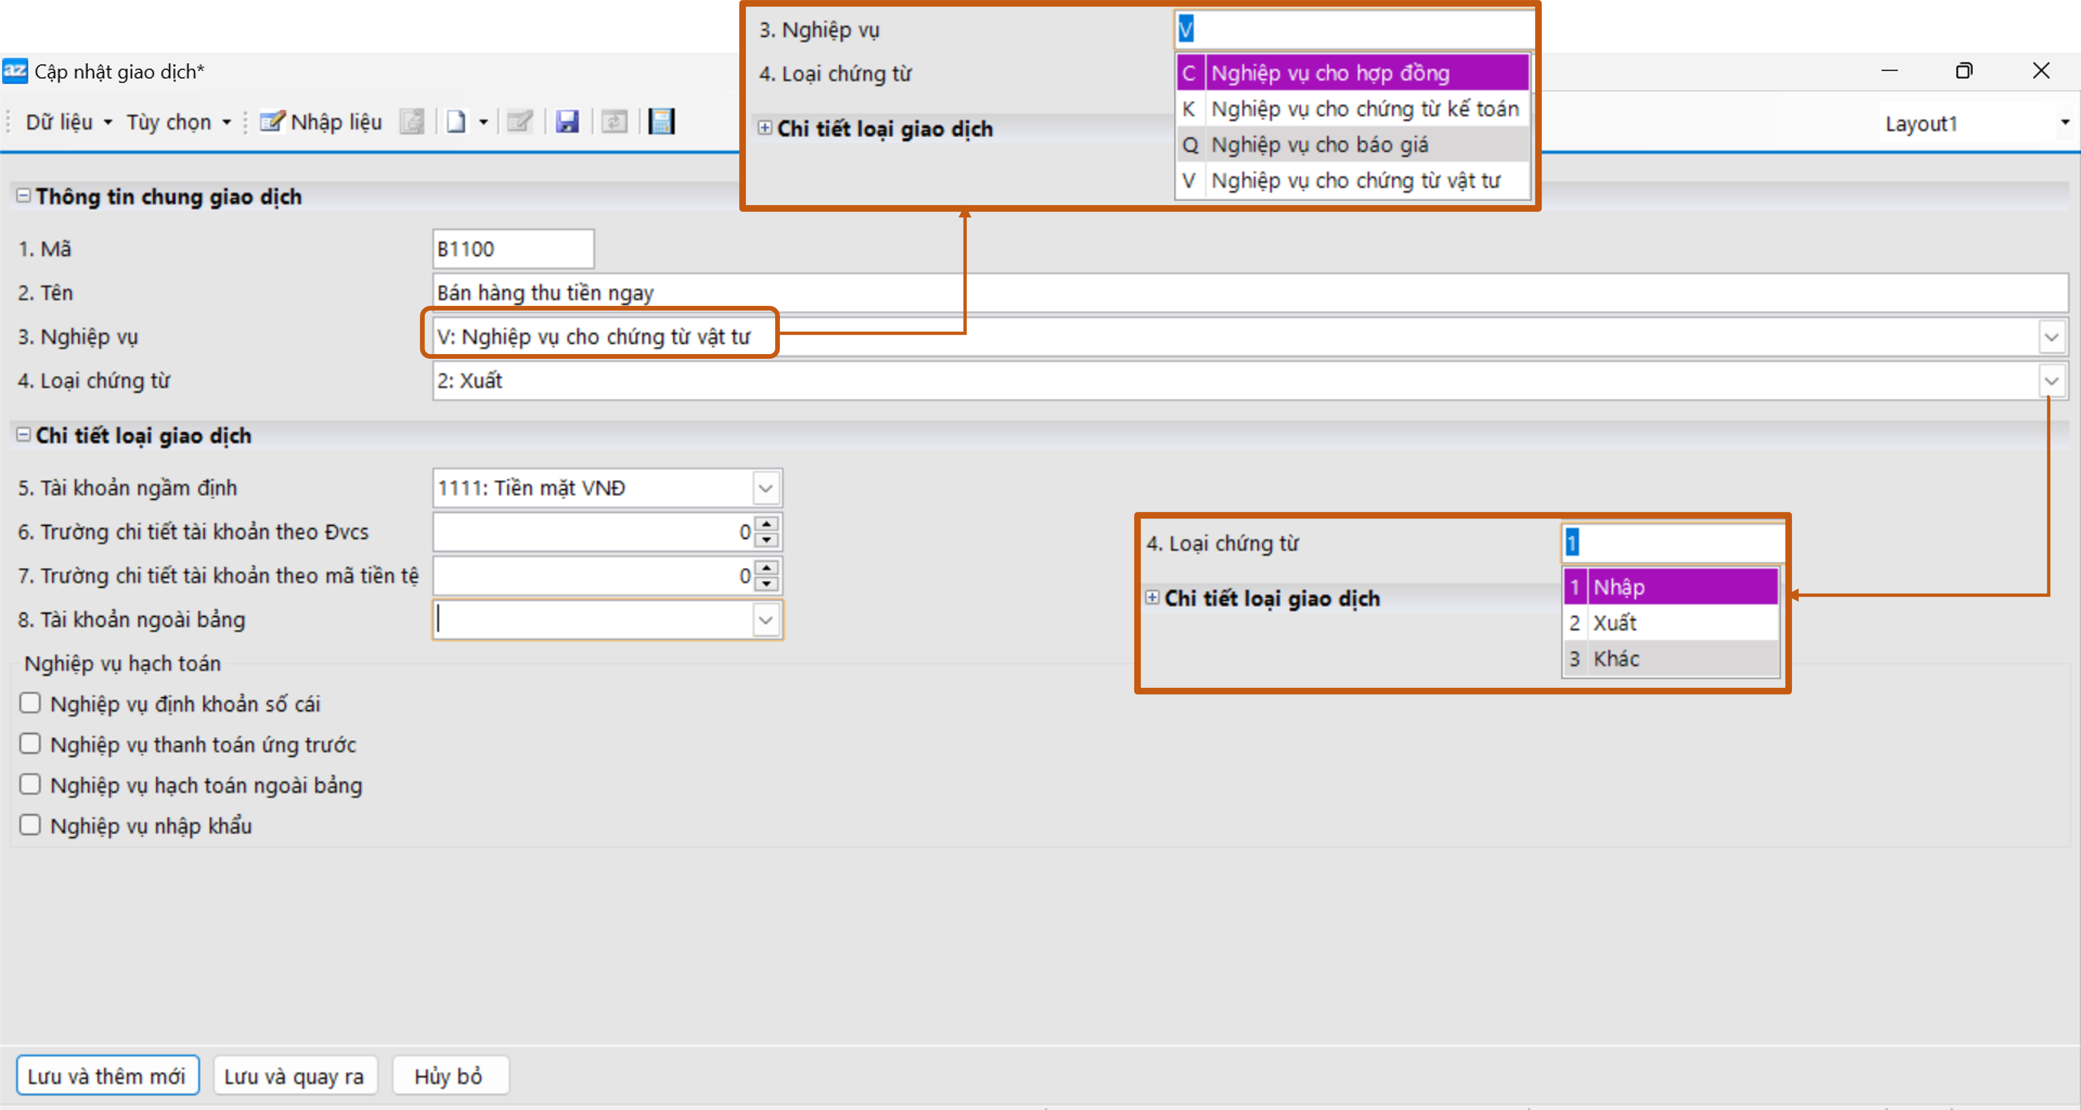
Task: Open the calculator icon in toolbar
Action: point(661,122)
